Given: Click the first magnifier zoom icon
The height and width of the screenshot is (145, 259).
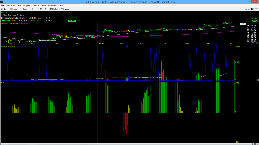Looking at the screenshot, I should tap(47, 18).
